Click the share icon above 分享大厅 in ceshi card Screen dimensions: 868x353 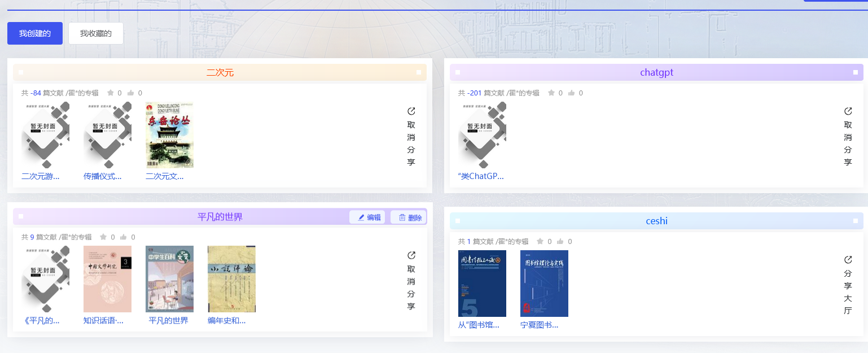click(x=848, y=260)
